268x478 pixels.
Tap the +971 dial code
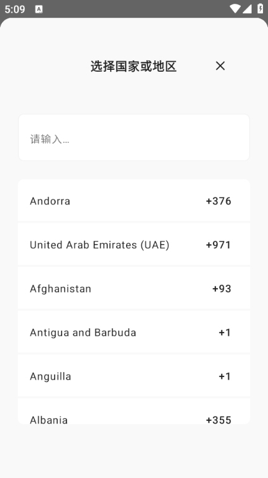(219, 245)
